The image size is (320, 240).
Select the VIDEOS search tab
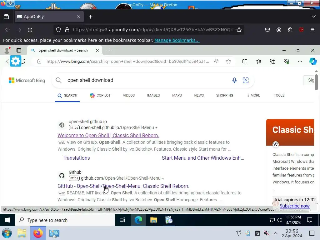click(x=129, y=95)
